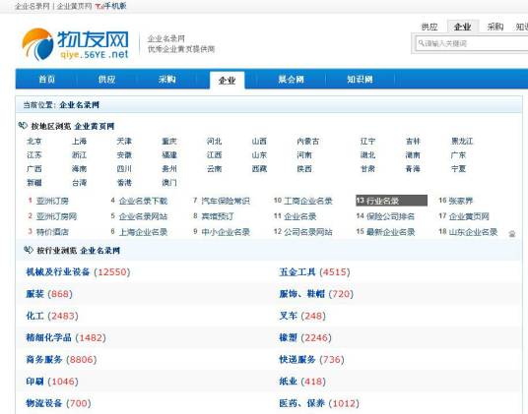This screenshot has height=414, width=528.
Task: Open 展会网 in the navigation bar
Action: coord(291,80)
